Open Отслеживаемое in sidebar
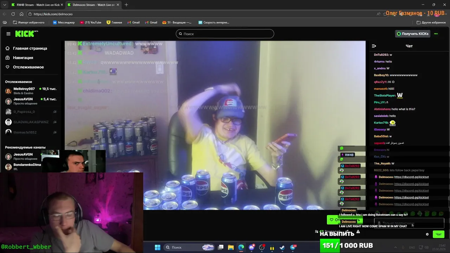The width and height of the screenshot is (450, 253). tap(28, 67)
